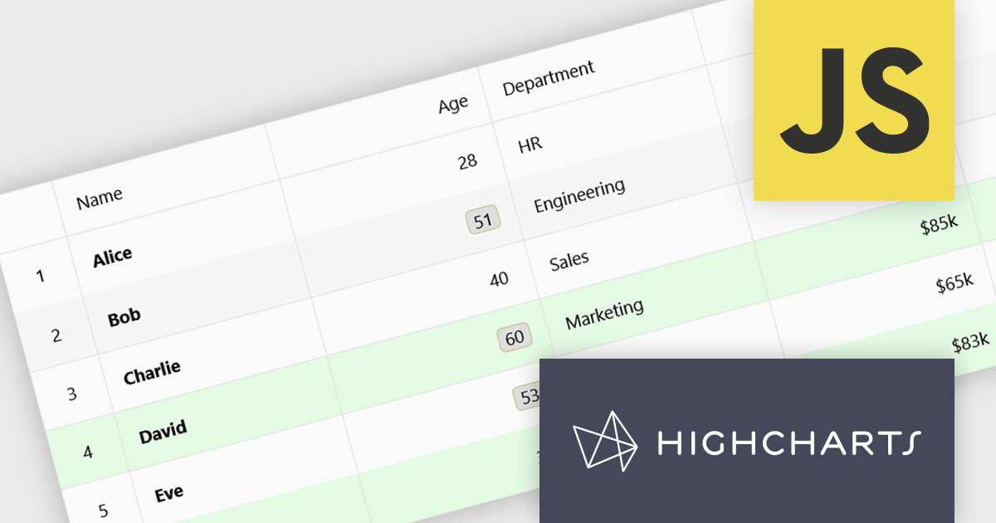Image resolution: width=996 pixels, height=523 pixels.
Task: Click the Marketing department cell
Action: click(604, 315)
